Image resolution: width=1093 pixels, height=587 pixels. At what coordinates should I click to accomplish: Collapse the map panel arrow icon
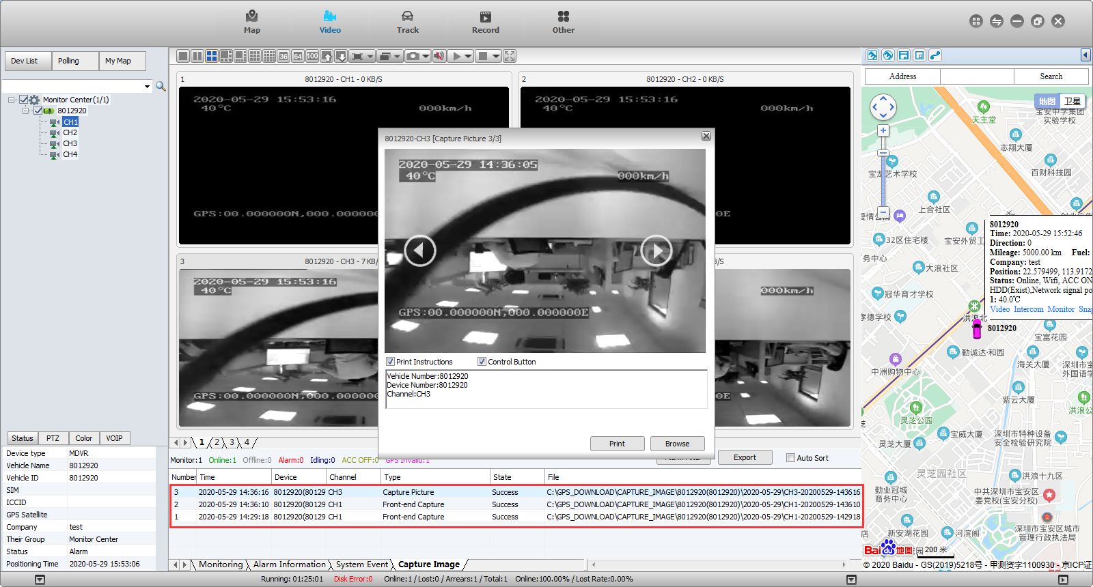[x=1085, y=55]
